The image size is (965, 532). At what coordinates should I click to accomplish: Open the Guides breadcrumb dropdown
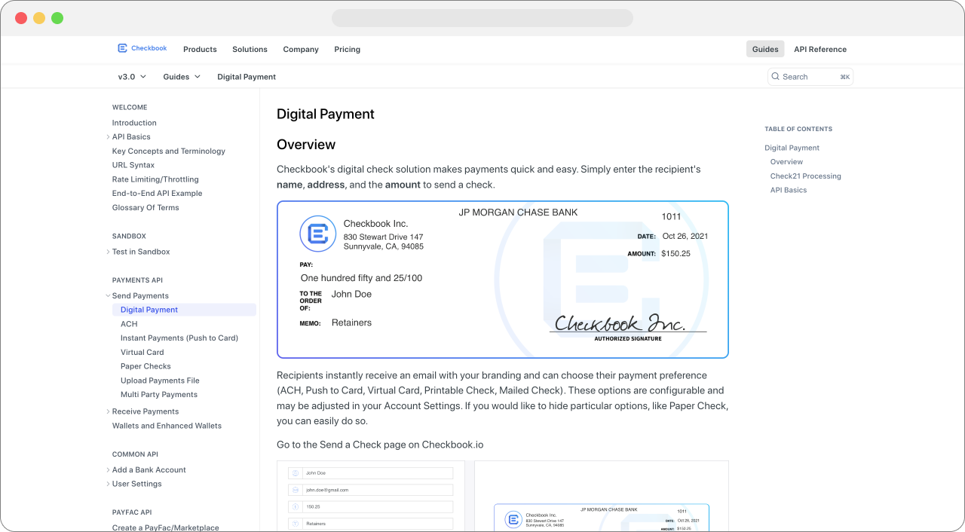(x=182, y=77)
